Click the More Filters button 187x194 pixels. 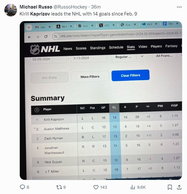click(90, 77)
